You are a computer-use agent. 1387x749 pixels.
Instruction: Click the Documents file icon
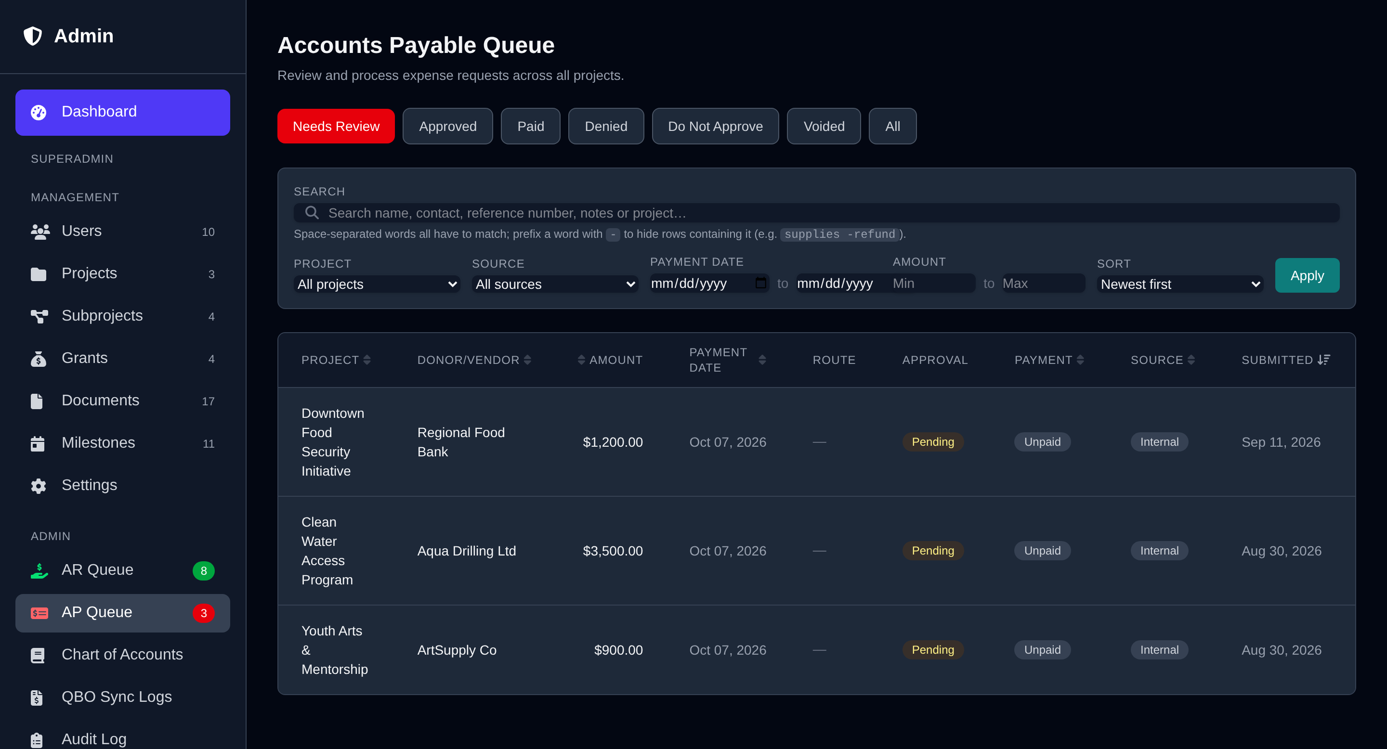tap(37, 401)
